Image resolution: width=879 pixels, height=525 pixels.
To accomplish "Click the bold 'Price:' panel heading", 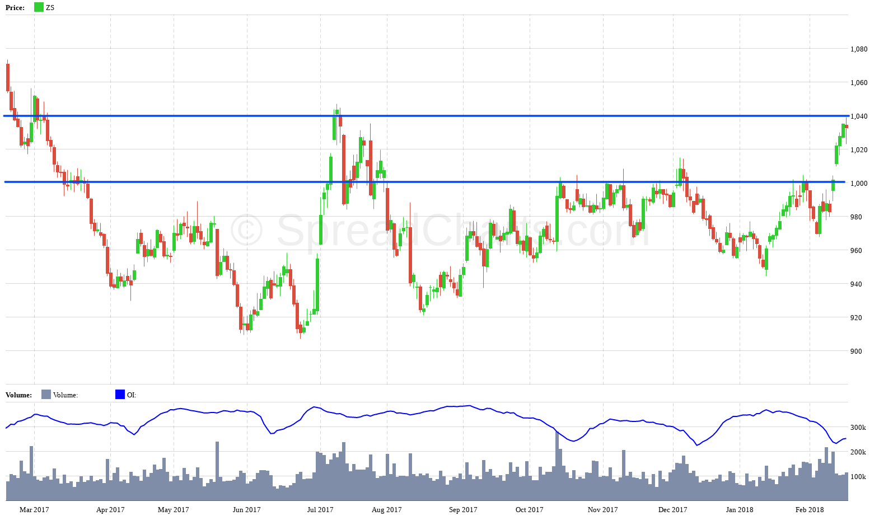I will (15, 8).
